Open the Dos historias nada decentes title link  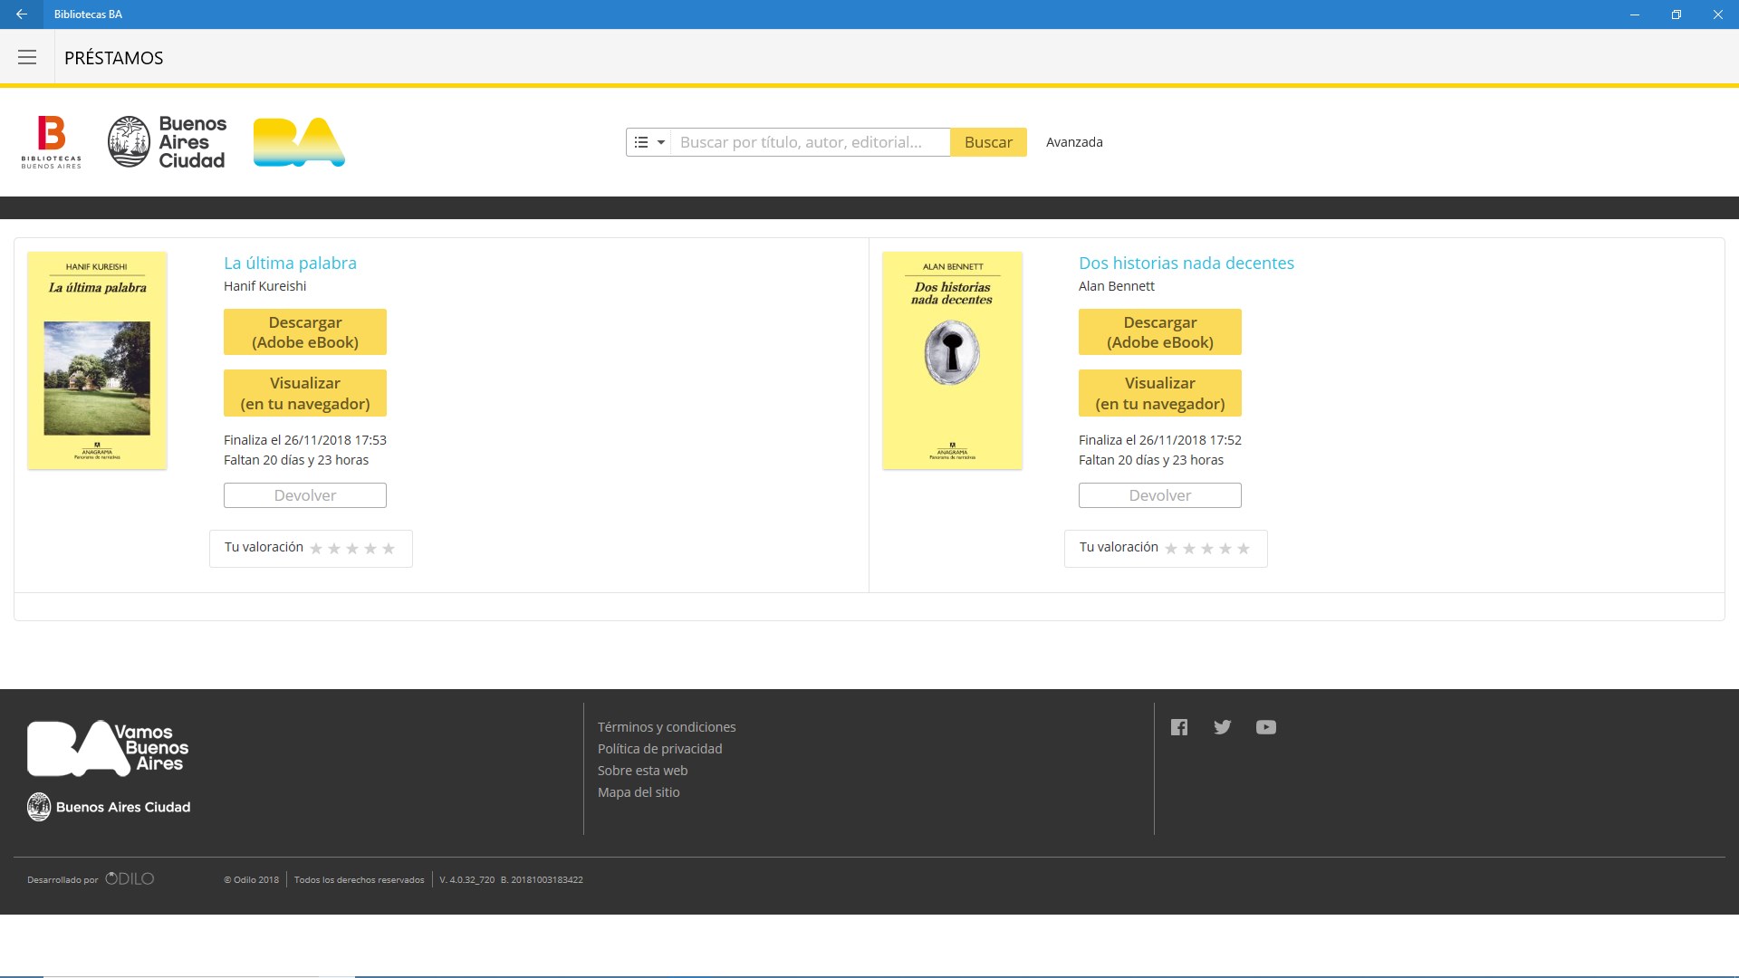click(x=1186, y=264)
